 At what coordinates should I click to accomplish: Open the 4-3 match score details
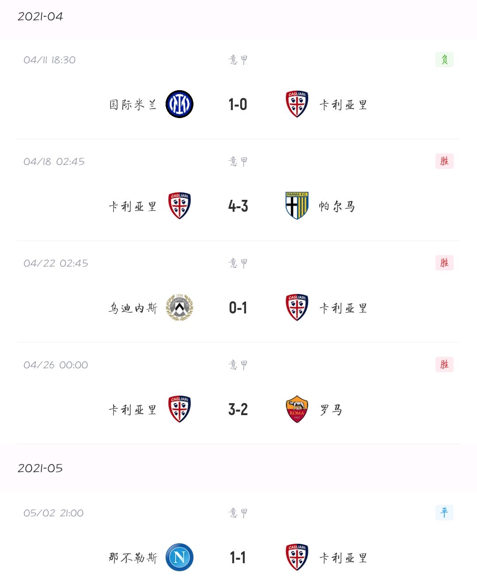pyautogui.click(x=238, y=206)
